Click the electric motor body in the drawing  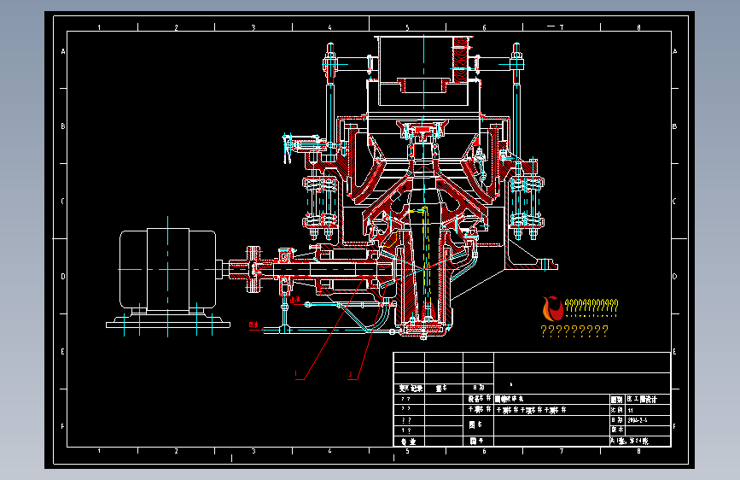(x=167, y=270)
